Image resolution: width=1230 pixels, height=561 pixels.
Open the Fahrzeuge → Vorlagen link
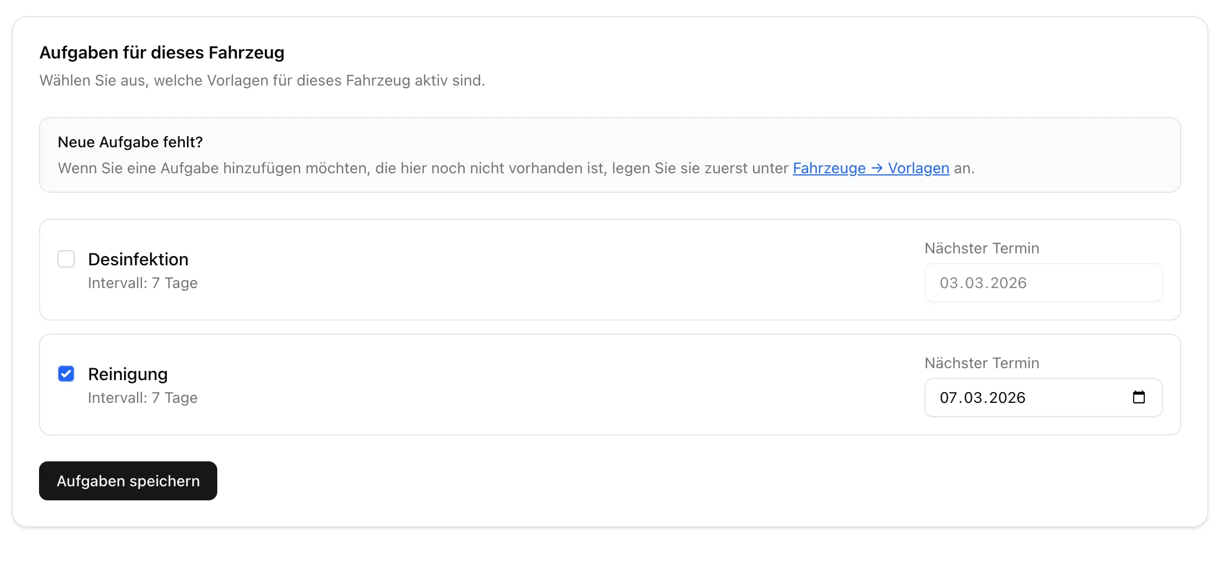(870, 168)
